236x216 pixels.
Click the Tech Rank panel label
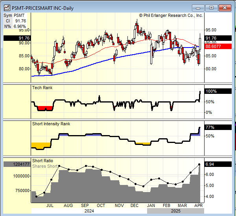[42, 88]
